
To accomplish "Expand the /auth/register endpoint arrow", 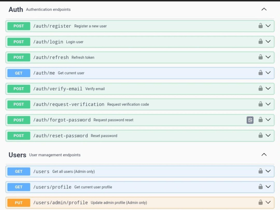I will tap(268, 26).
